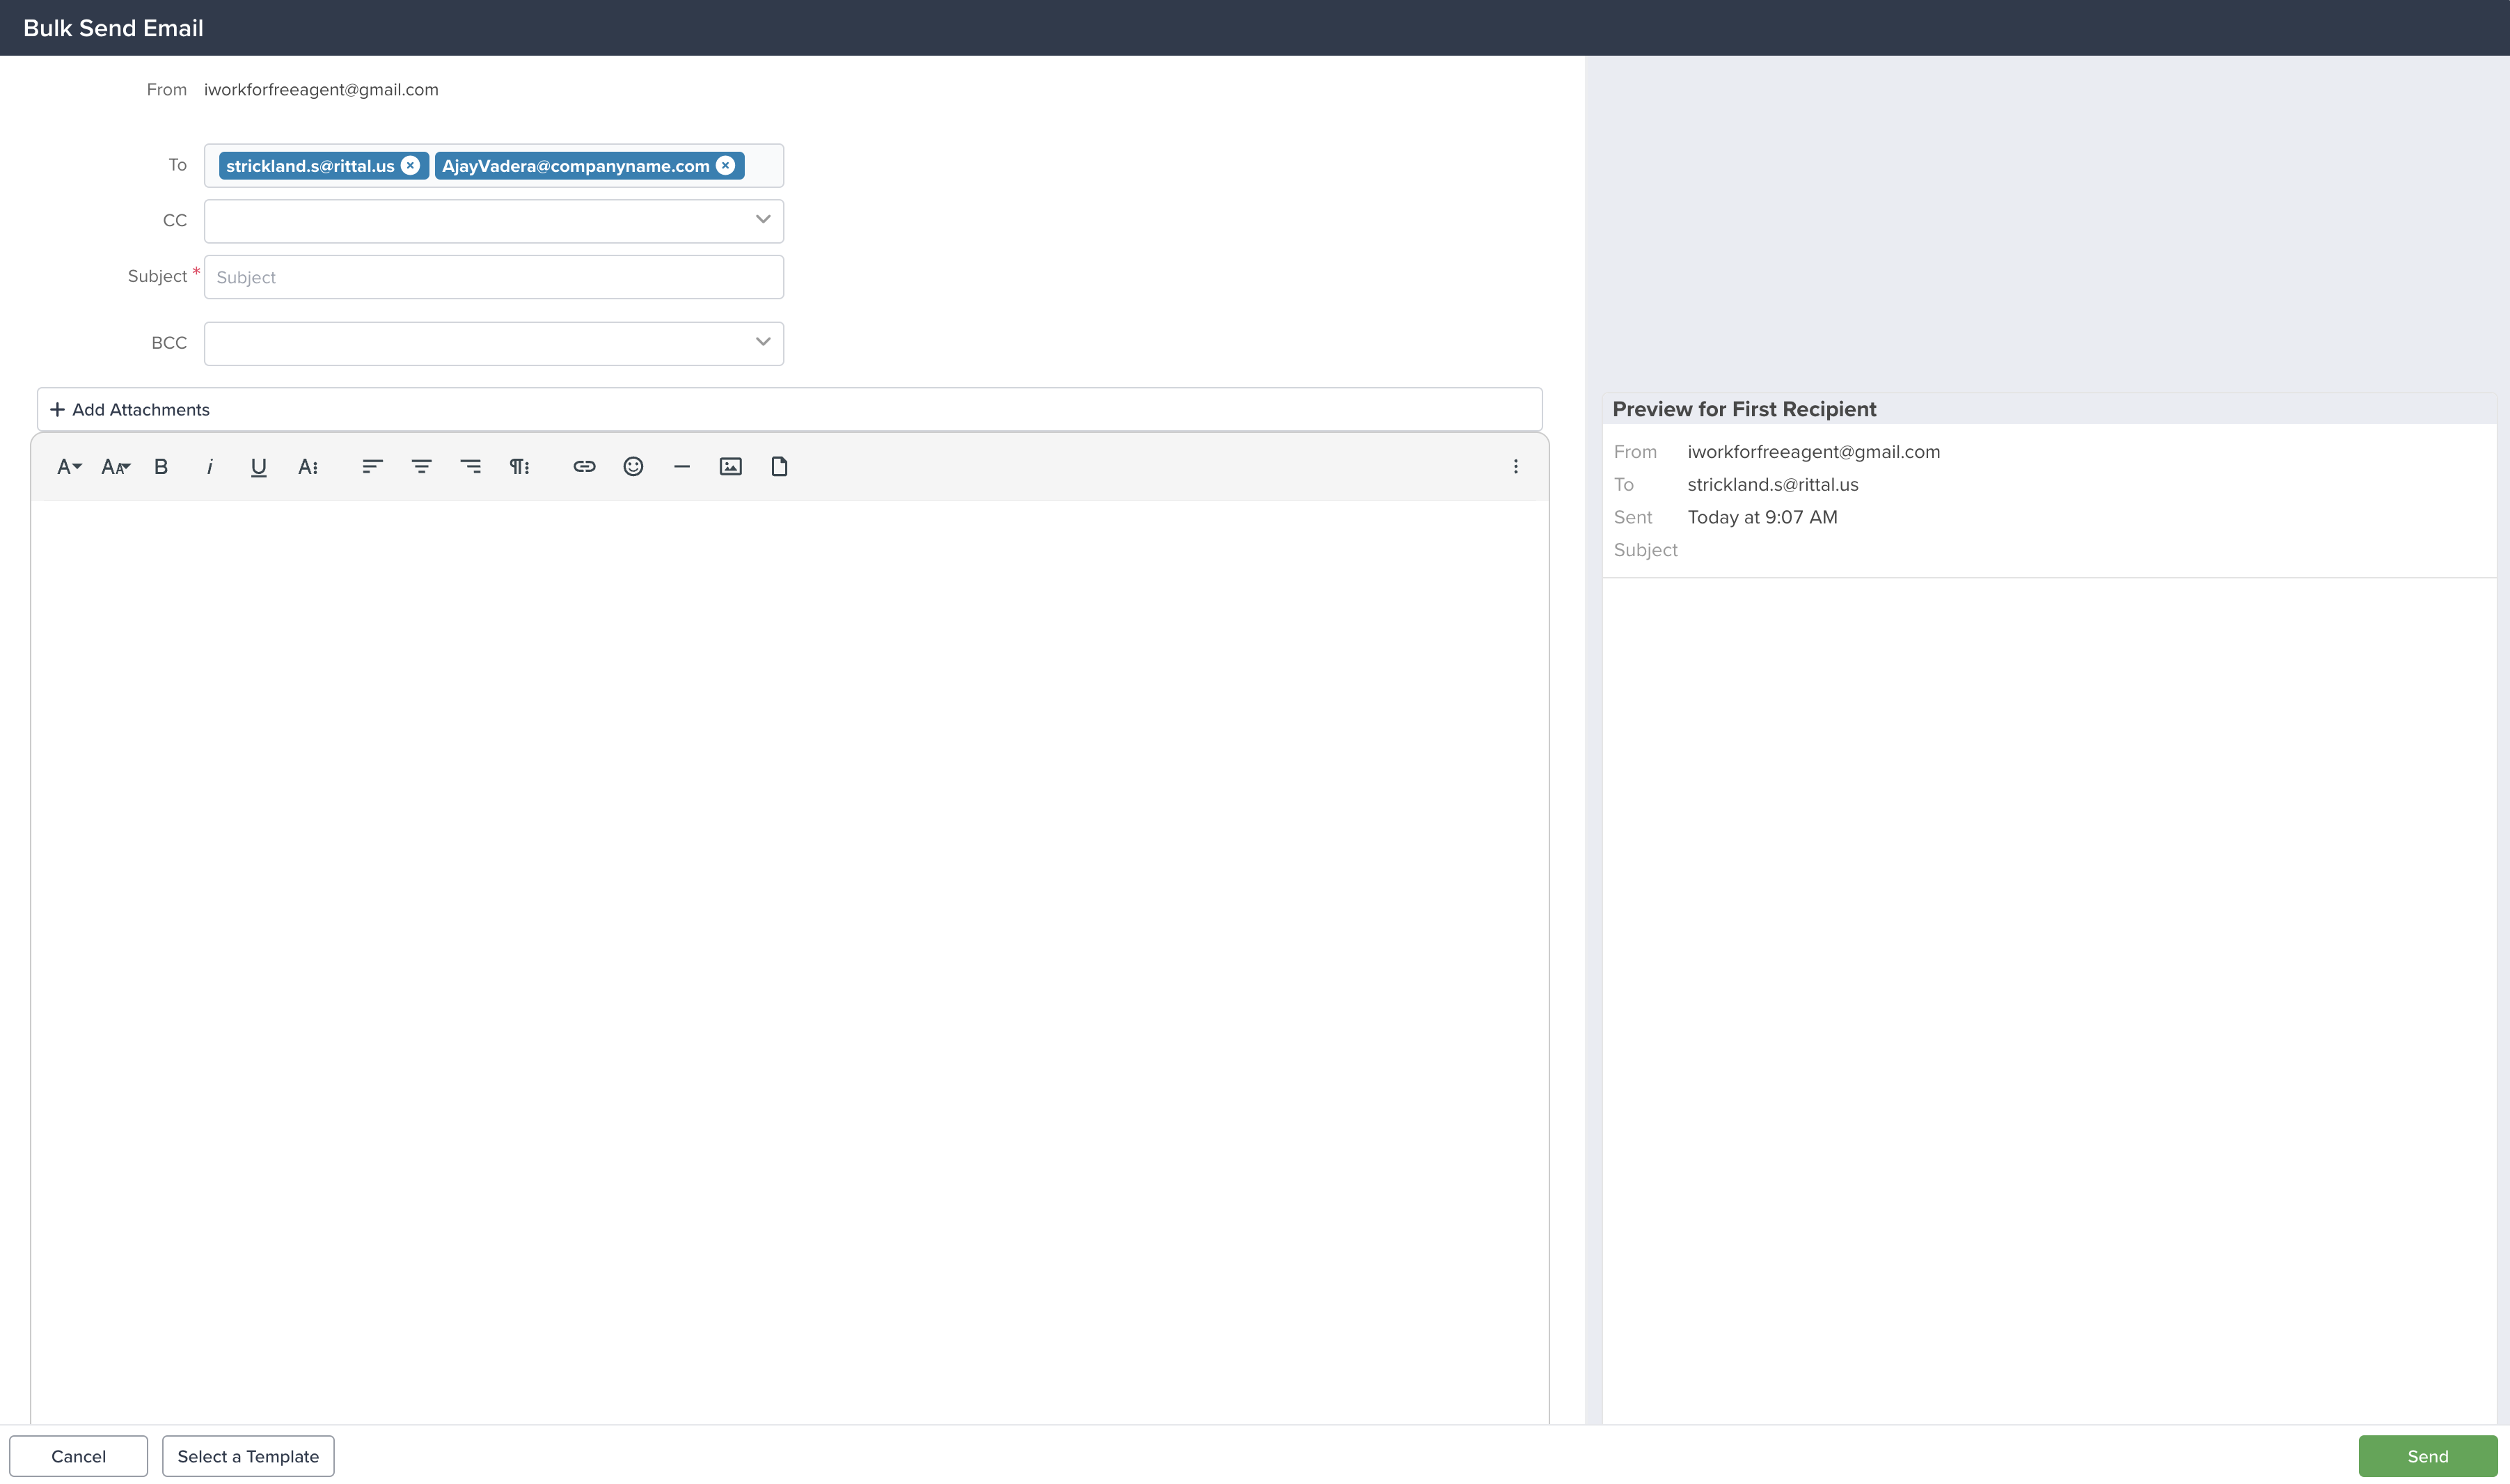Click sender address iworkforfreeagent@gmail.com at top
The width and height of the screenshot is (2510, 1484).
click(x=321, y=90)
